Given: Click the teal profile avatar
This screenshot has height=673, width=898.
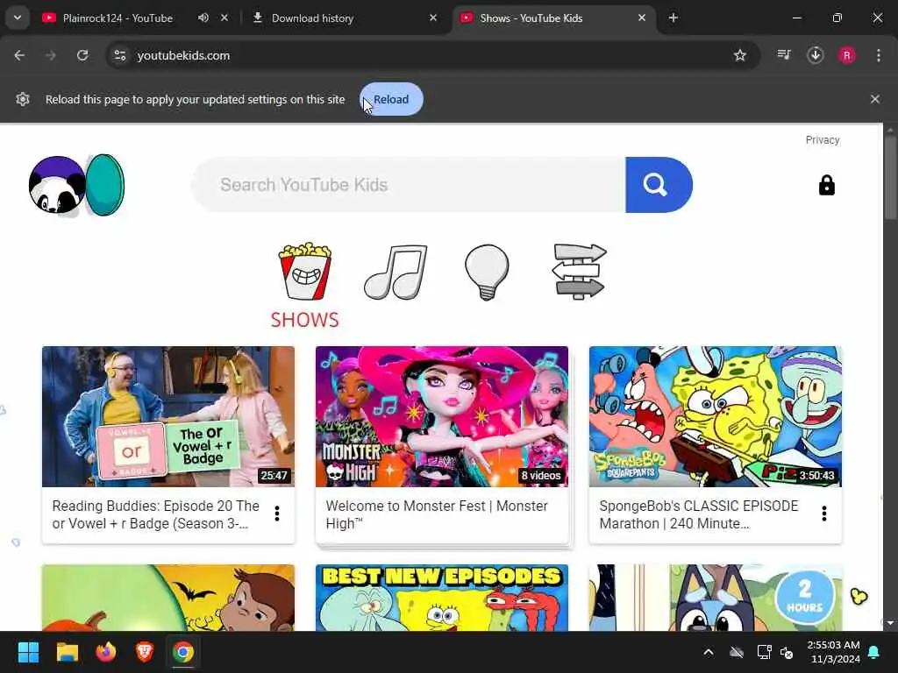Looking at the screenshot, I should [105, 185].
